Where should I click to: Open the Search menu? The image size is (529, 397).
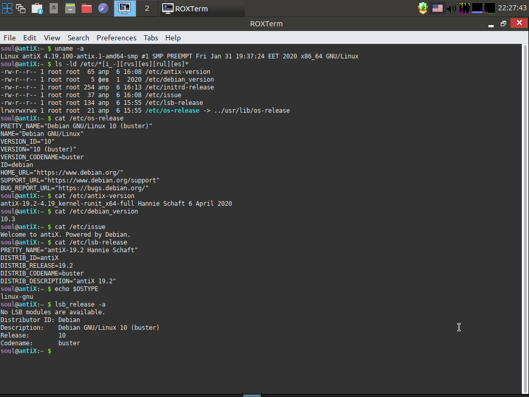click(x=79, y=38)
